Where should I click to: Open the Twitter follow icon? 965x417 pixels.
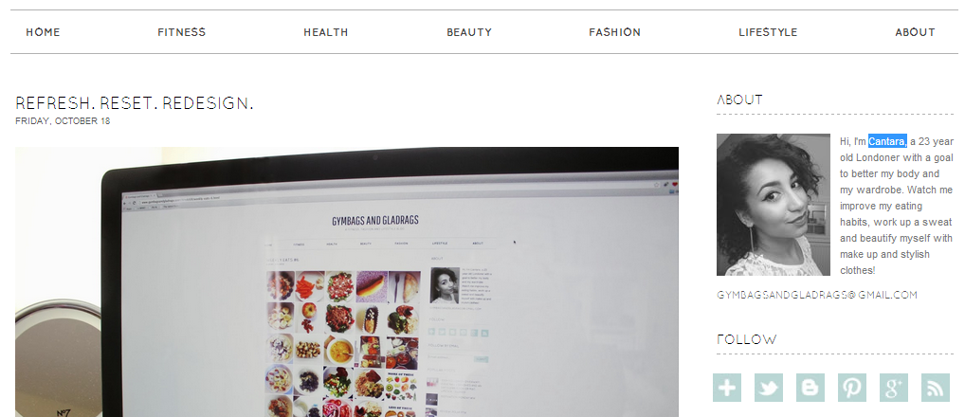point(769,388)
